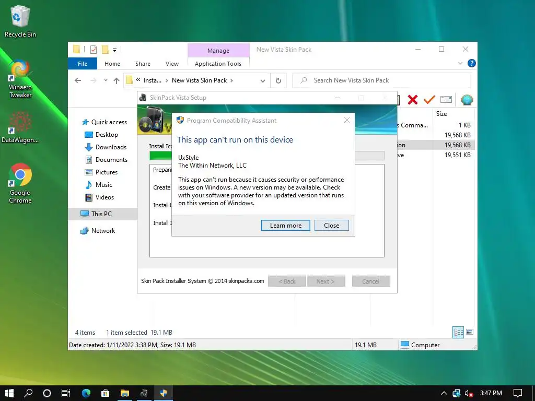The width and height of the screenshot is (535, 401).
Task: Click SkinPack setup taskbar icon
Action: 144,393
